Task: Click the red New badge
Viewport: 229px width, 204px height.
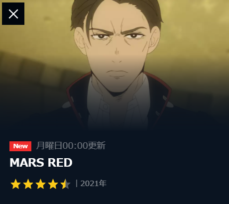Action: click(x=20, y=146)
